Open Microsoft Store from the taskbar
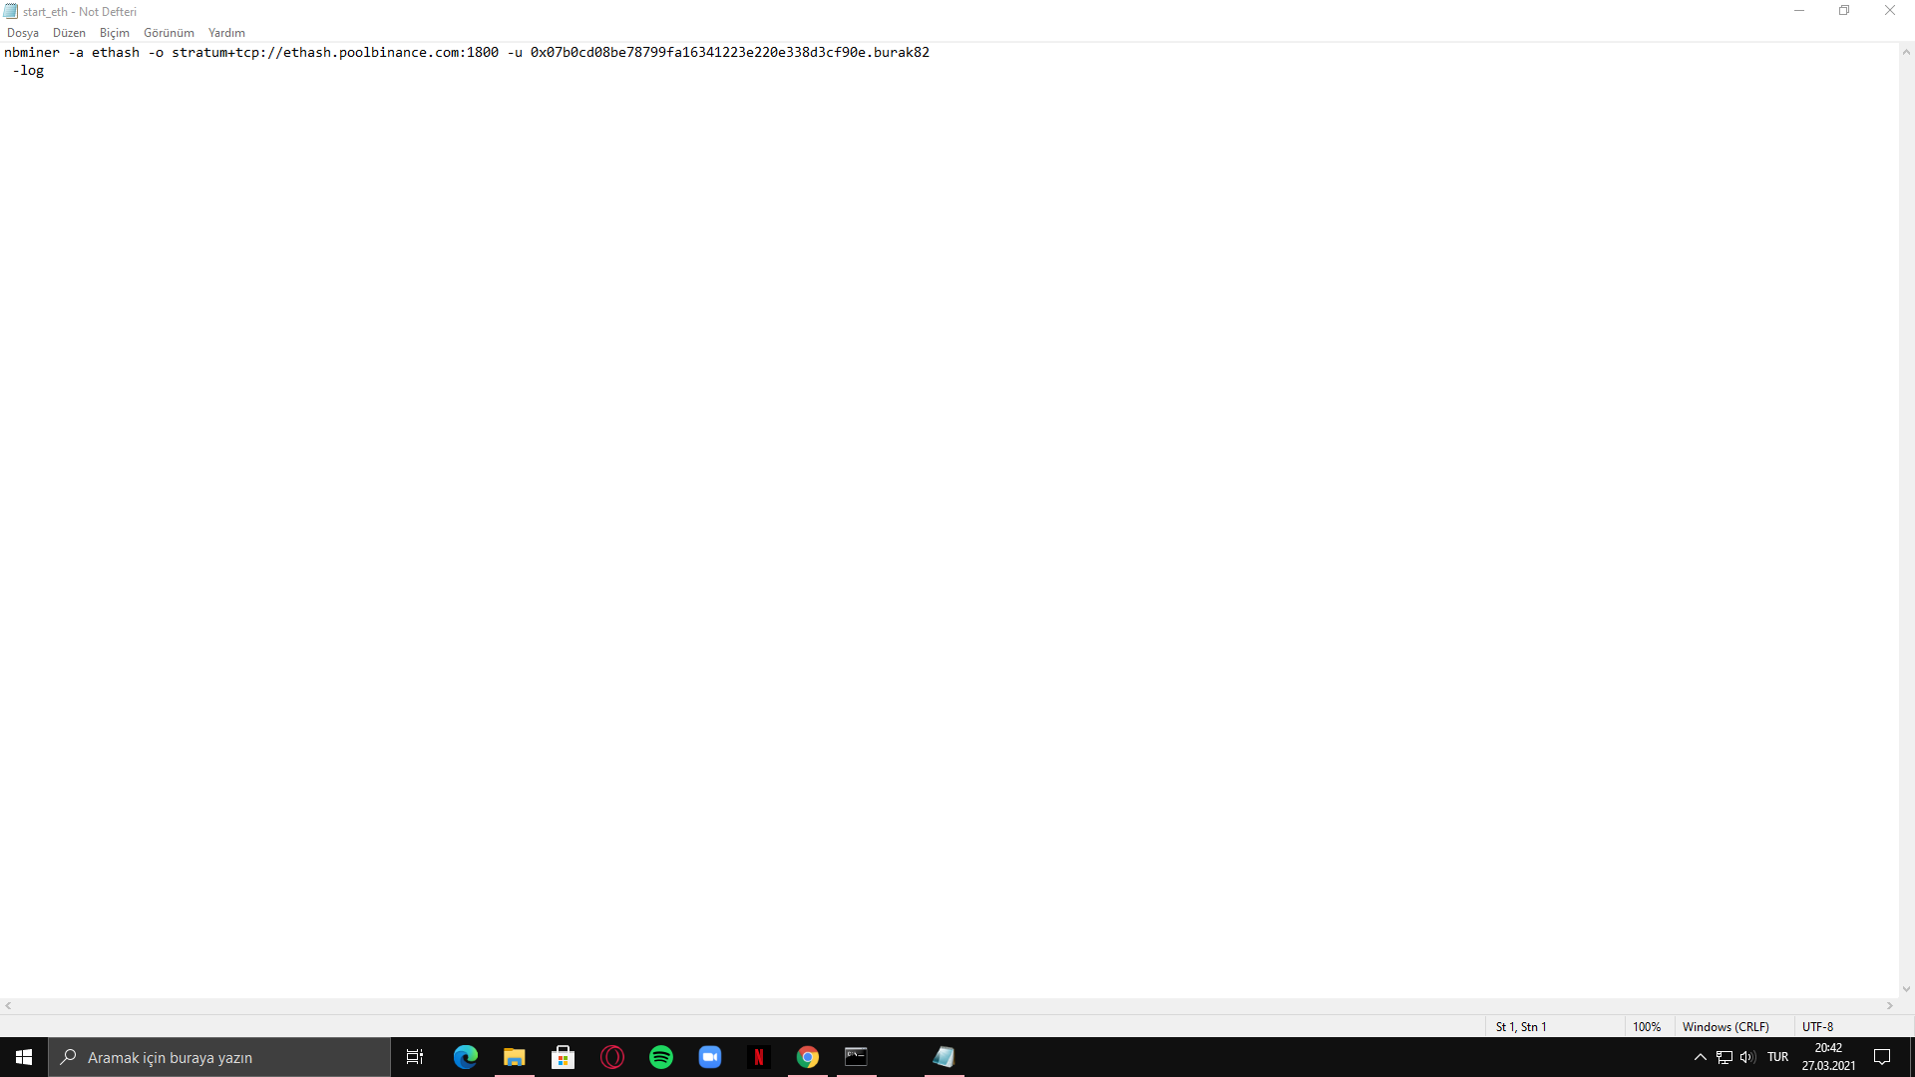1915x1077 pixels. click(563, 1057)
